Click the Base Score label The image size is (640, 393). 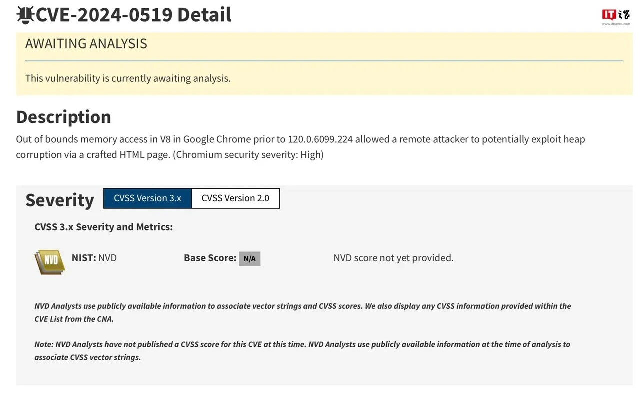click(209, 258)
